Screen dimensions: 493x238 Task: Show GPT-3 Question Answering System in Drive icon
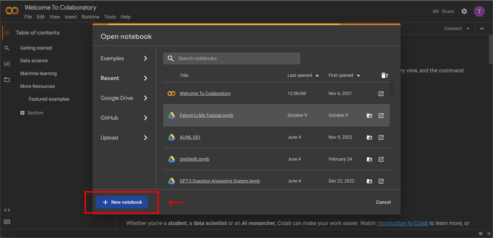pyautogui.click(x=369, y=181)
